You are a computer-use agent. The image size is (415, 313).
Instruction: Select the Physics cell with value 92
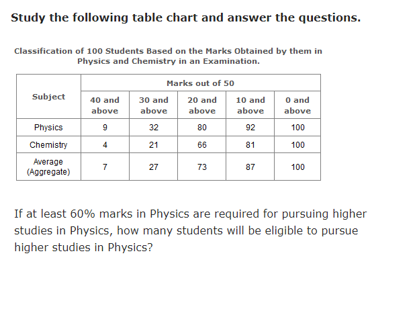click(x=250, y=128)
